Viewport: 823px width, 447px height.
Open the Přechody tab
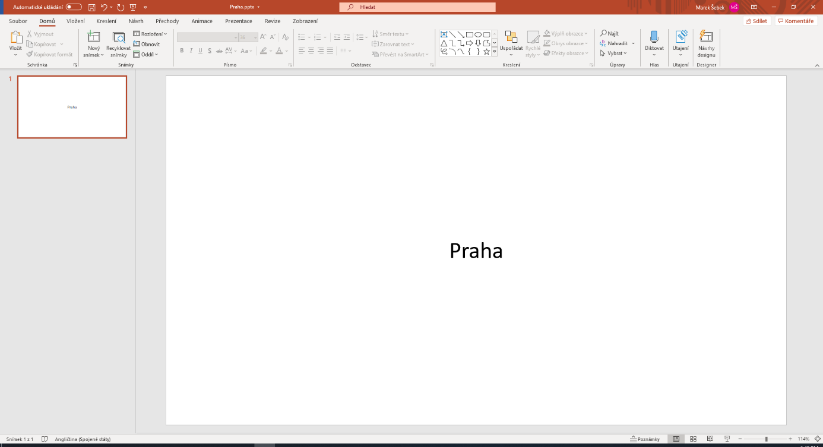[x=167, y=21]
